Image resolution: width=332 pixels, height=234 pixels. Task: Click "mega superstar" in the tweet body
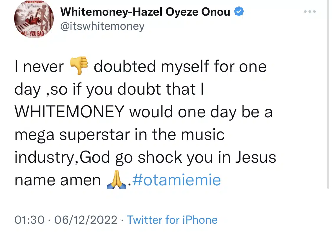pyautogui.click(x=72, y=135)
